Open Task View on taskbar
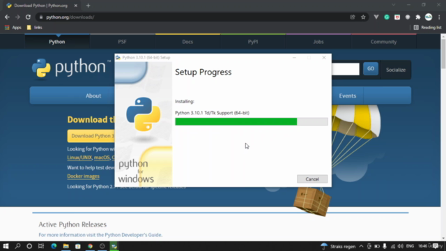446x251 pixels. tap(41, 246)
